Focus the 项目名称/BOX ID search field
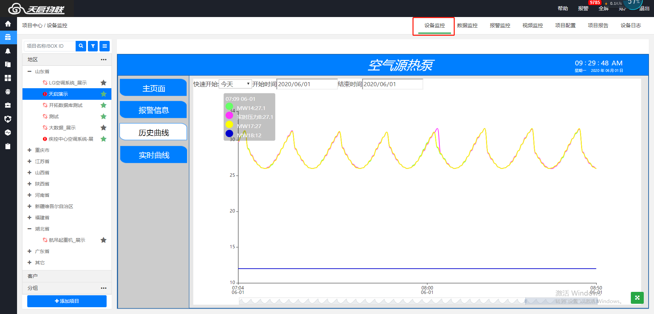The width and height of the screenshot is (654, 314). point(50,46)
